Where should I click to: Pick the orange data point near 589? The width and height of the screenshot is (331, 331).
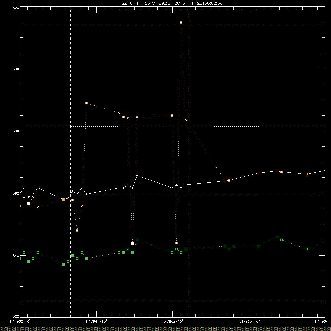click(x=86, y=103)
